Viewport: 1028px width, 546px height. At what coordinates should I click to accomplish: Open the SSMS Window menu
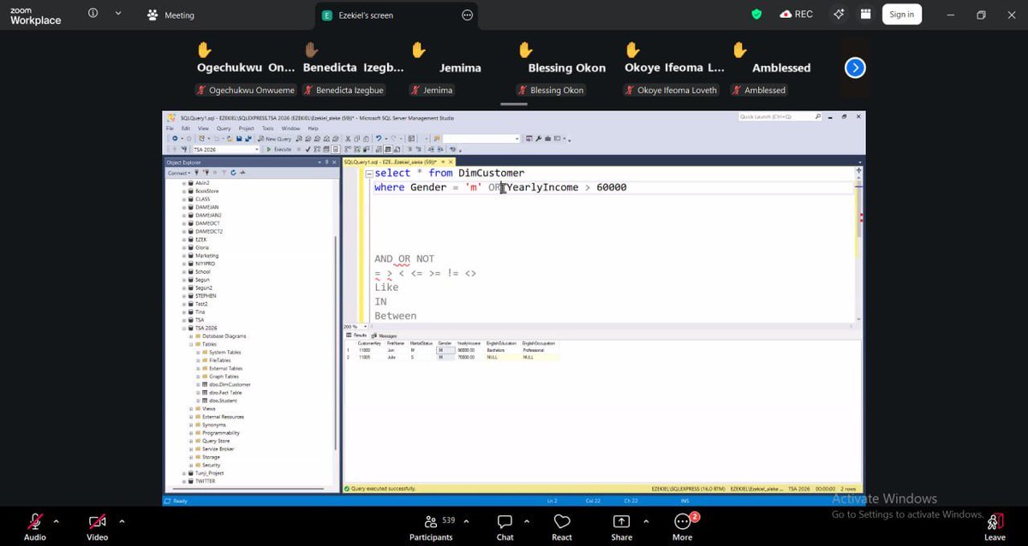coord(290,128)
